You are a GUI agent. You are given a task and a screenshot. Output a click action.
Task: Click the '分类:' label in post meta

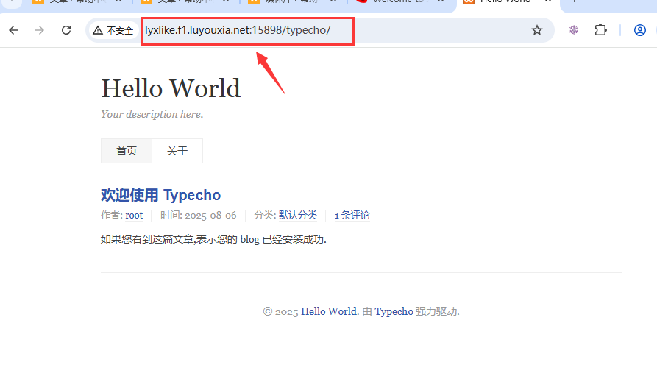pyautogui.click(x=266, y=216)
